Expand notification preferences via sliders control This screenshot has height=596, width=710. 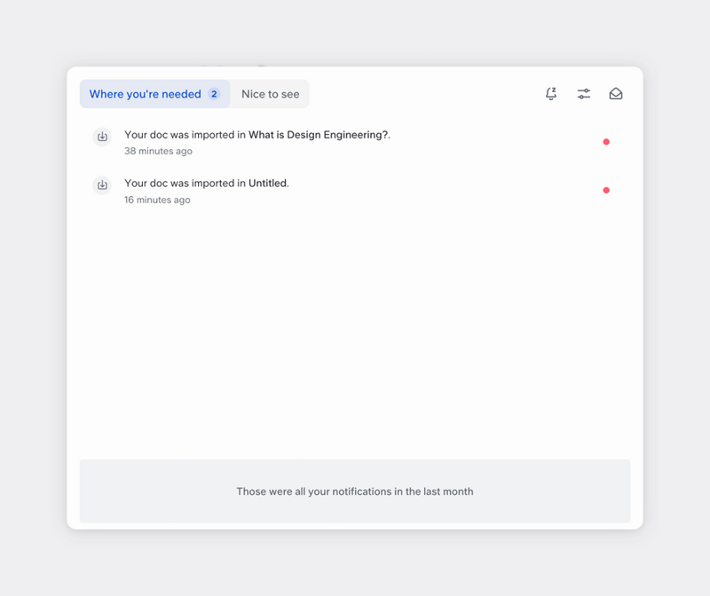point(584,93)
